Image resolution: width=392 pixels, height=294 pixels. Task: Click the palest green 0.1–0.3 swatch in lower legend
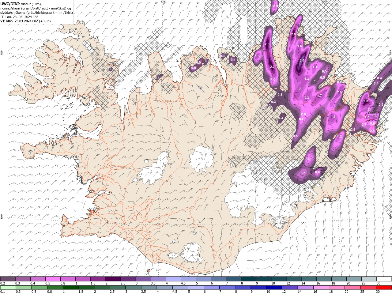coord(8,288)
